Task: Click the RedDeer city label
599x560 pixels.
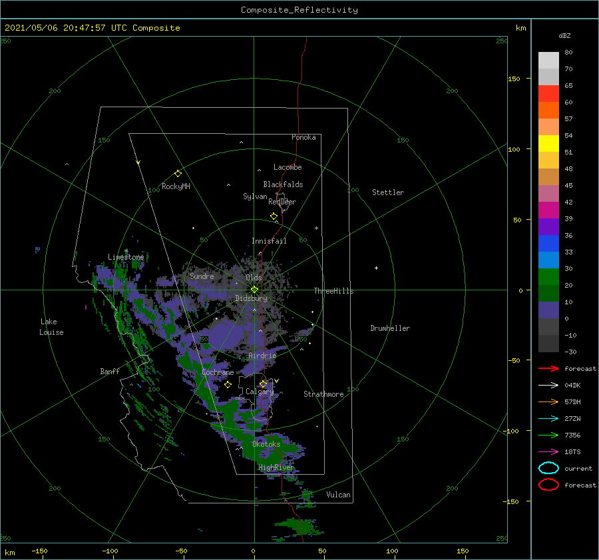Action: click(x=282, y=202)
